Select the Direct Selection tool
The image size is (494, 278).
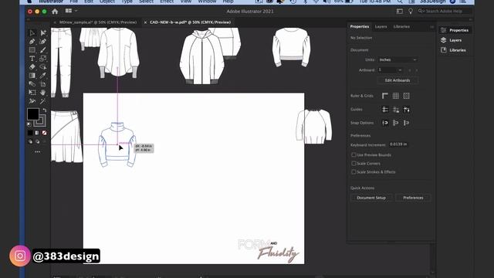tap(43, 32)
